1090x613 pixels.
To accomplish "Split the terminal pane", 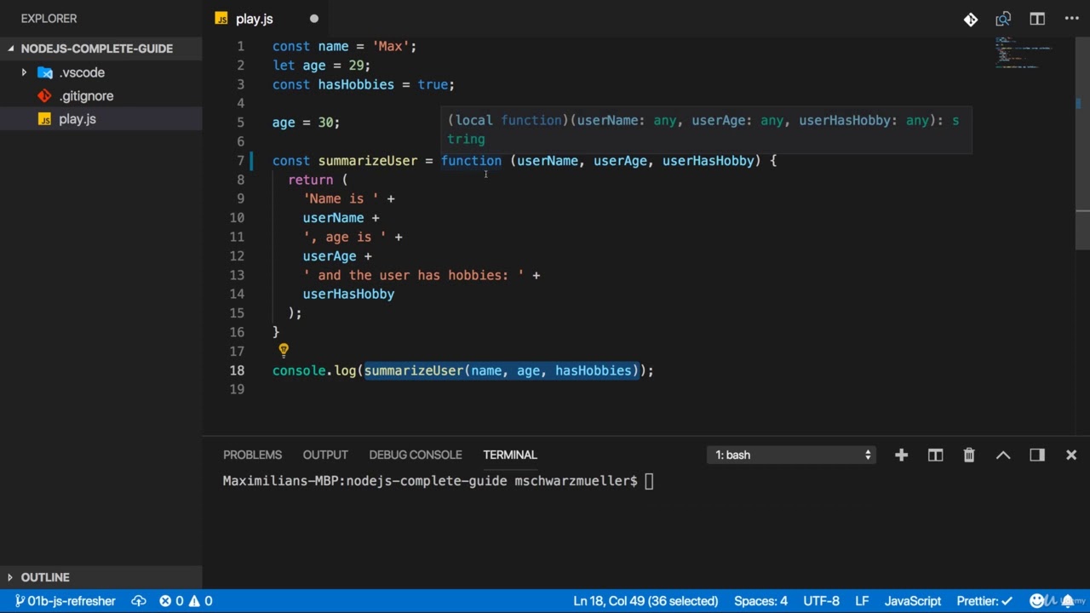I will 935,455.
